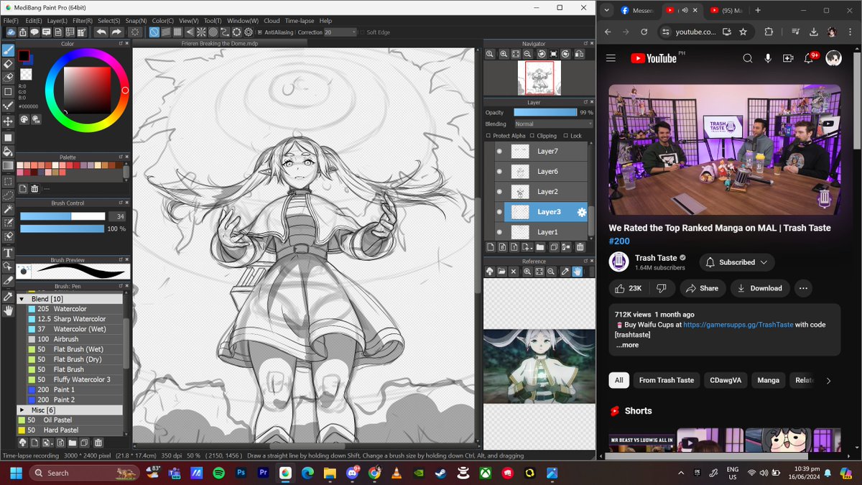This screenshot has width=862, height=485.
Task: Enable Clipping checkbox
Action: click(x=532, y=136)
